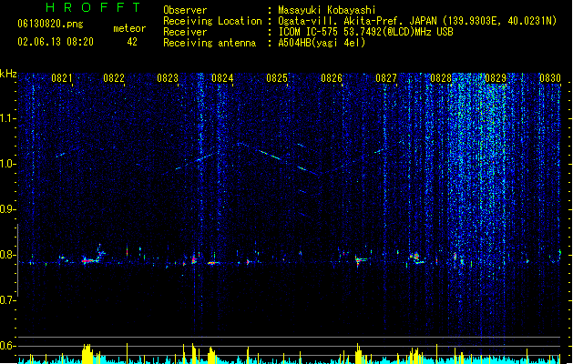Click the 0823 time marker
The image size is (573, 364).
coord(168,78)
